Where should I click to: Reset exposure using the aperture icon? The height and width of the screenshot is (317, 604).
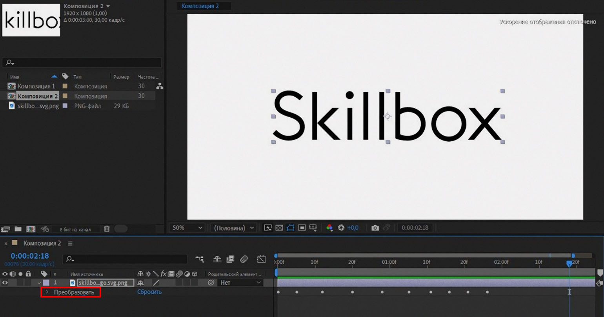[x=341, y=228]
